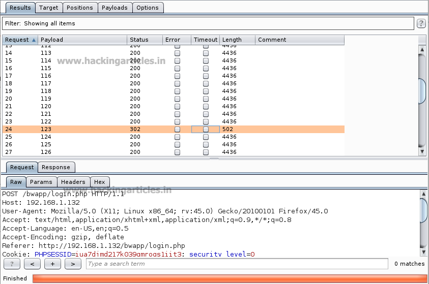
Task: Open the filter help question mark icon
Action: (x=421, y=23)
